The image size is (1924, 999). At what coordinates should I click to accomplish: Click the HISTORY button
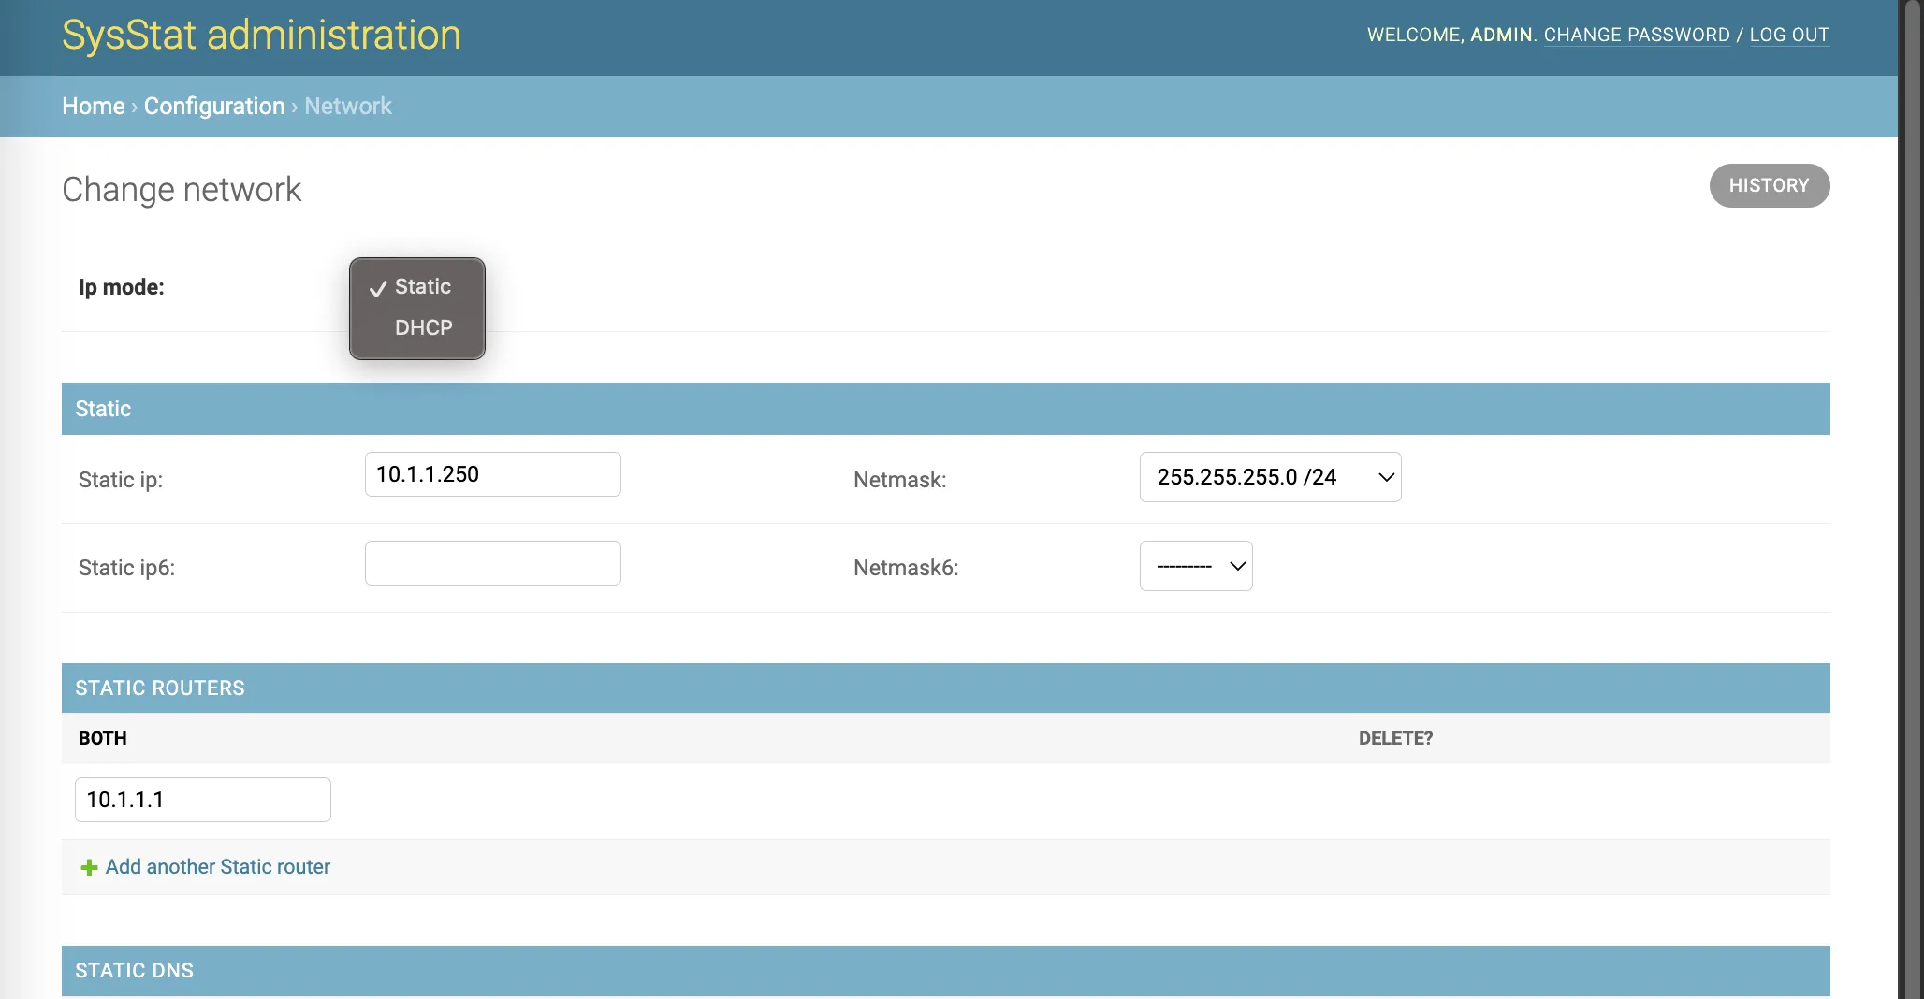pyautogui.click(x=1769, y=185)
